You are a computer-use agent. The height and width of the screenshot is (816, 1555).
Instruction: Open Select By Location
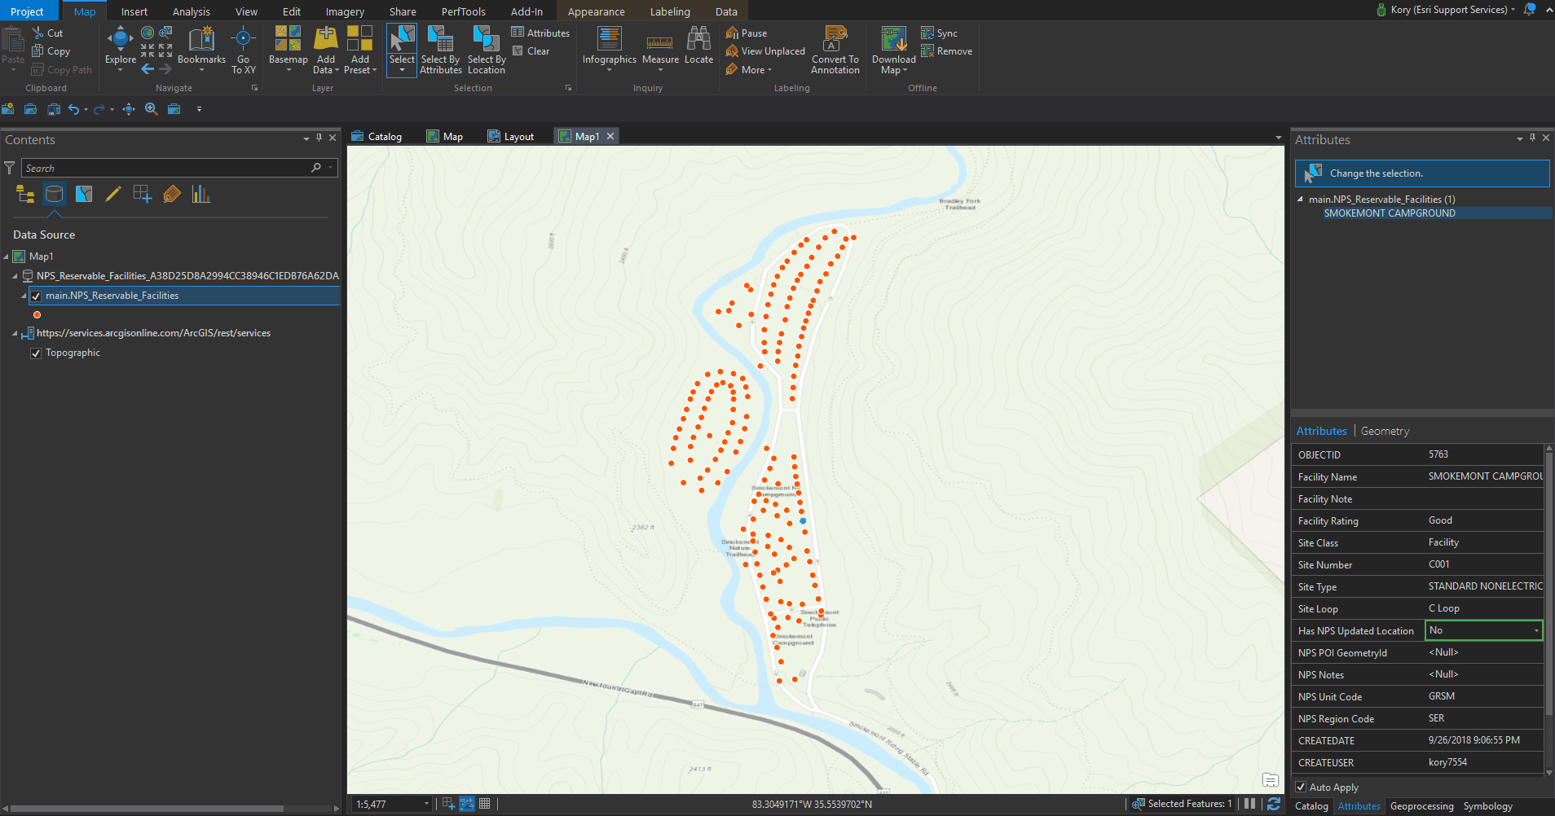(x=487, y=50)
